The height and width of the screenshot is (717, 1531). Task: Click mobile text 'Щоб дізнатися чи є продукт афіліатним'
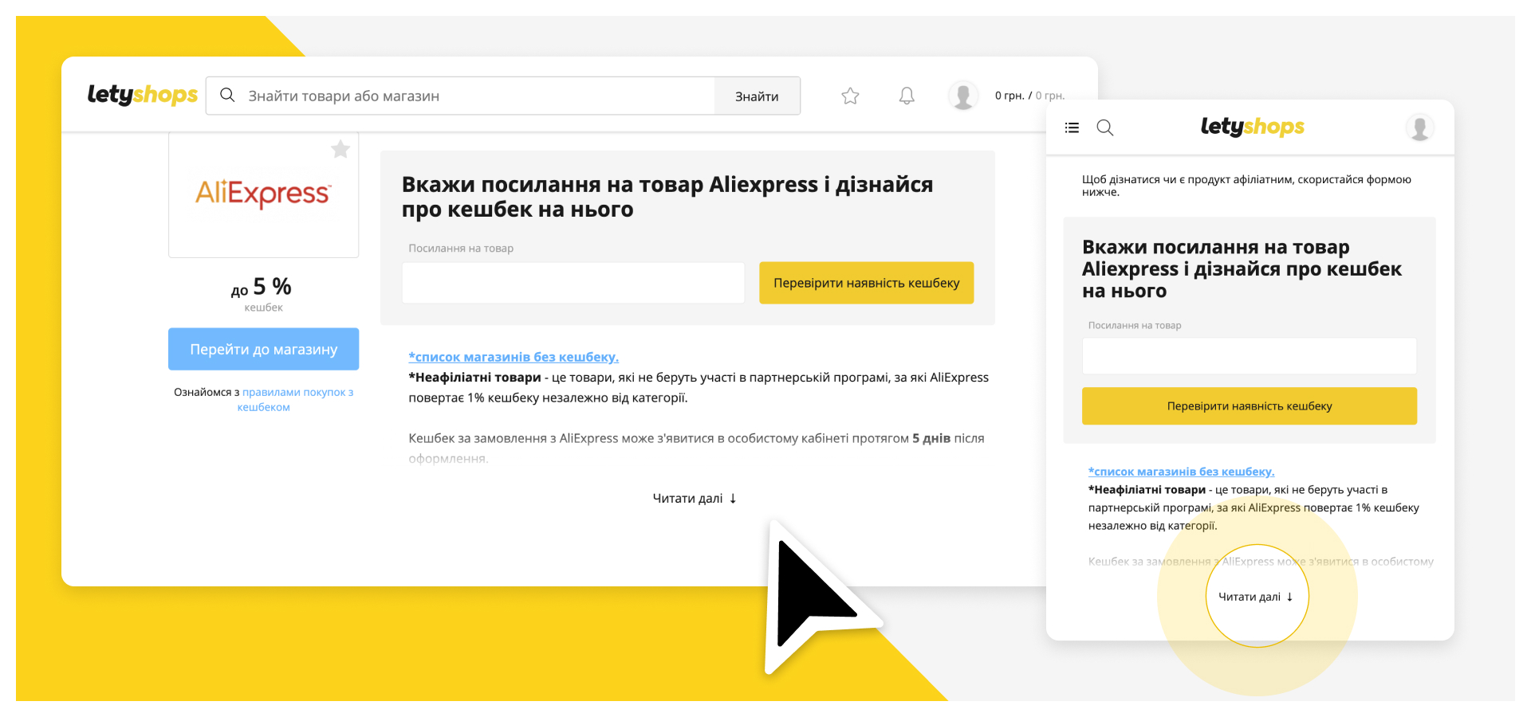pyautogui.click(x=1246, y=186)
